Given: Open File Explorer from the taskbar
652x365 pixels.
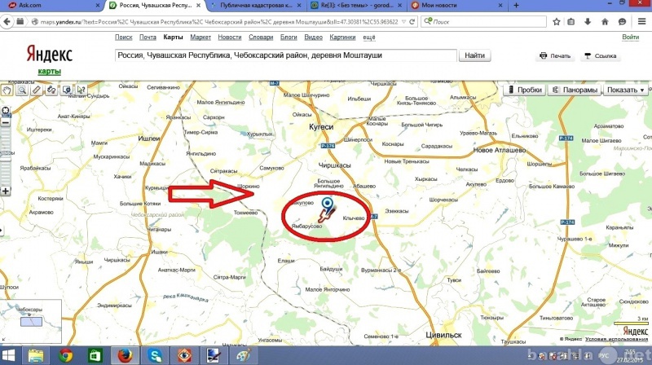Looking at the screenshot, I should pos(35,356).
